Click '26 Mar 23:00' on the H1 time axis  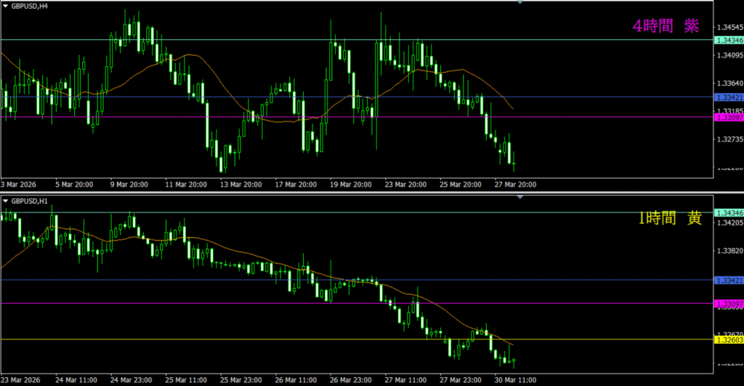tap(349, 379)
